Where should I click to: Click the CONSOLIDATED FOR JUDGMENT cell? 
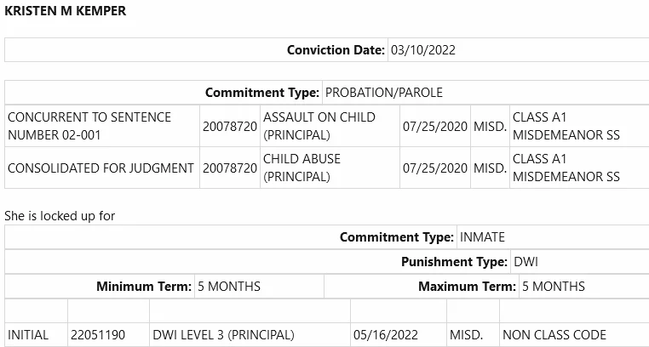(x=101, y=168)
